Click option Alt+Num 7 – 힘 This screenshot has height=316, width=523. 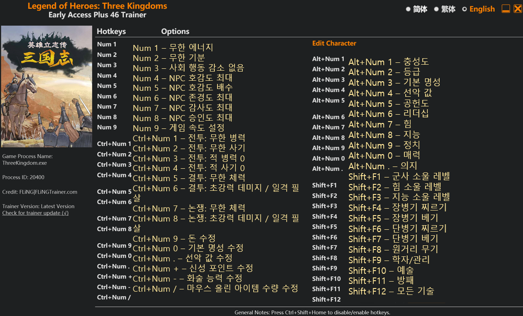click(380, 124)
